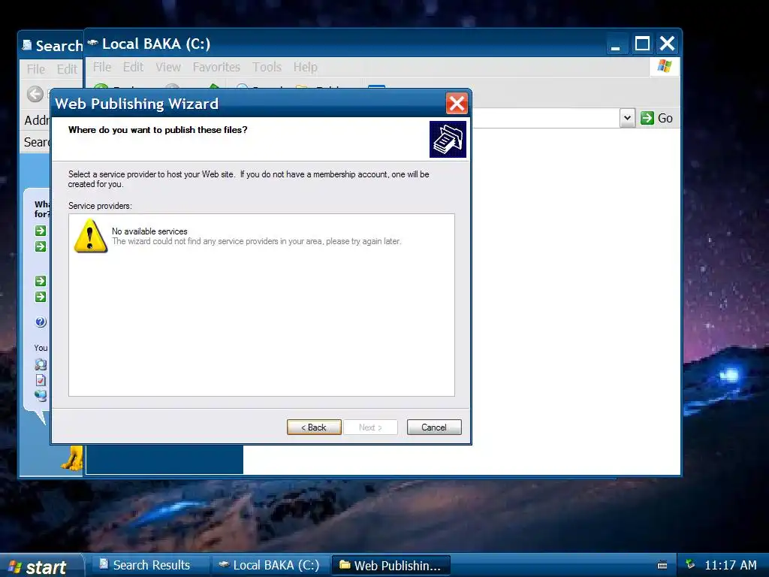Click the 11:17 AM clock
The width and height of the screenshot is (769, 577).
(730, 565)
